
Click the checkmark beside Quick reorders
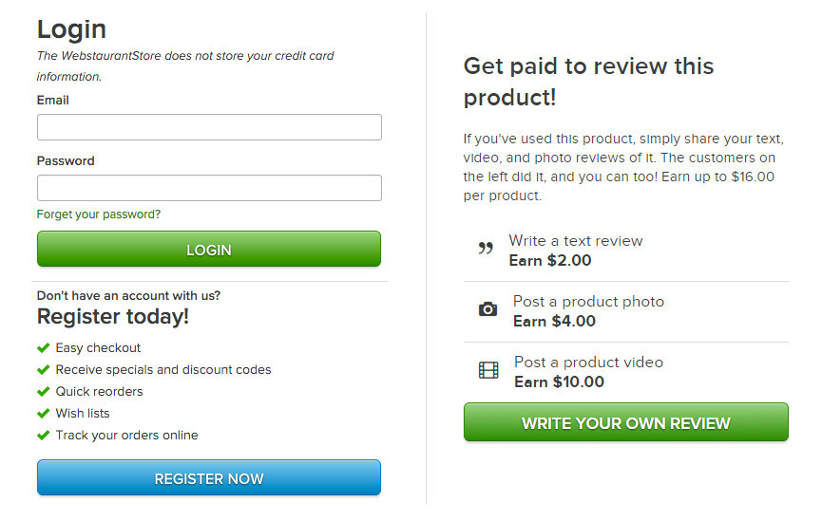tap(44, 392)
